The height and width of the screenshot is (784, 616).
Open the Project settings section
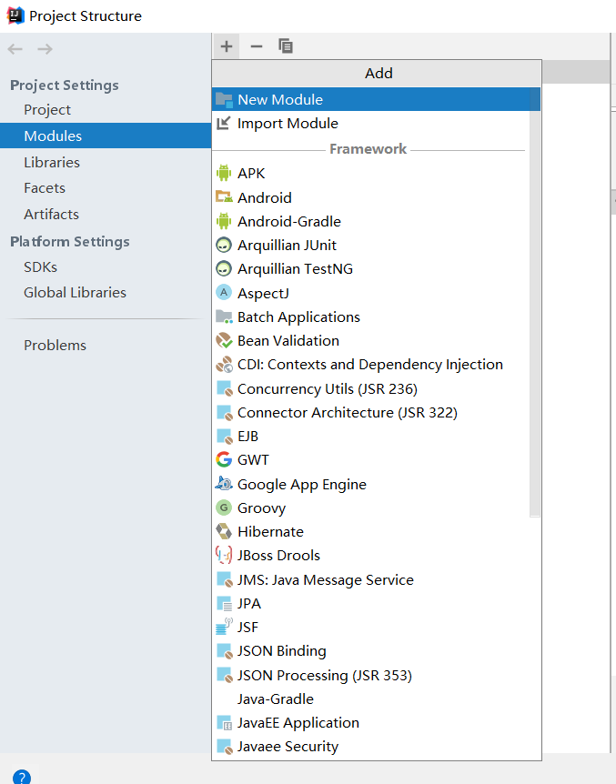(47, 110)
